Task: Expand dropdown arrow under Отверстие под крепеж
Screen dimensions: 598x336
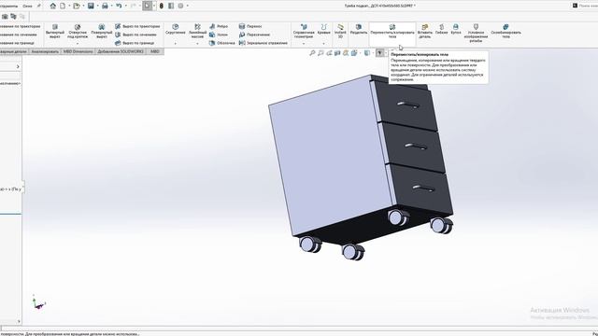Action: click(x=78, y=44)
